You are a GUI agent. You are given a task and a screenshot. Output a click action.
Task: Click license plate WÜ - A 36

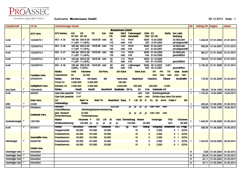(60, 46)
